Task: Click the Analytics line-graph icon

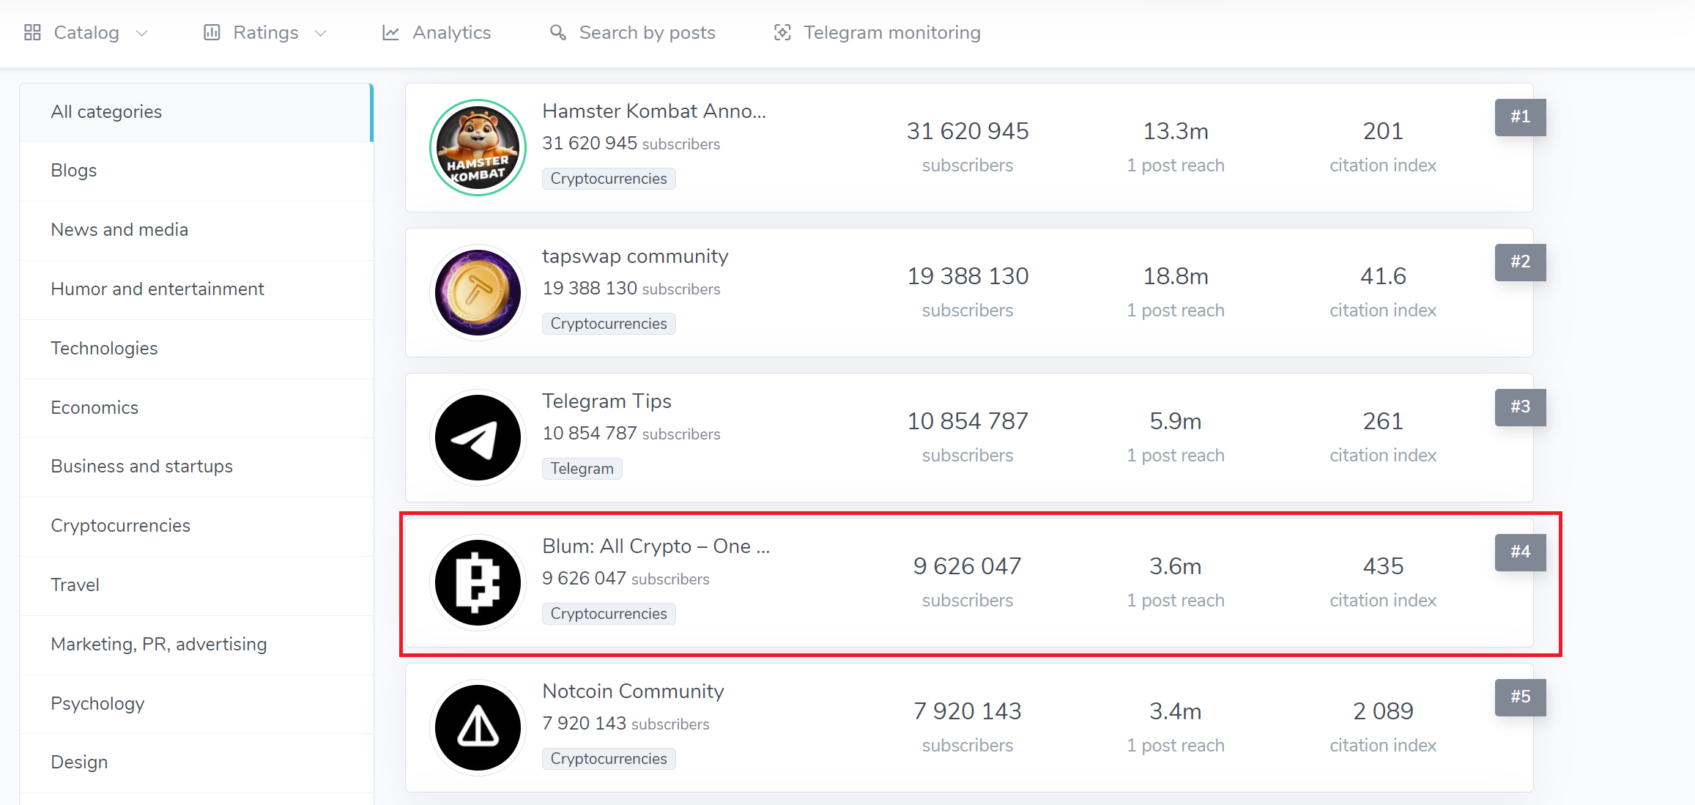Action: click(390, 33)
